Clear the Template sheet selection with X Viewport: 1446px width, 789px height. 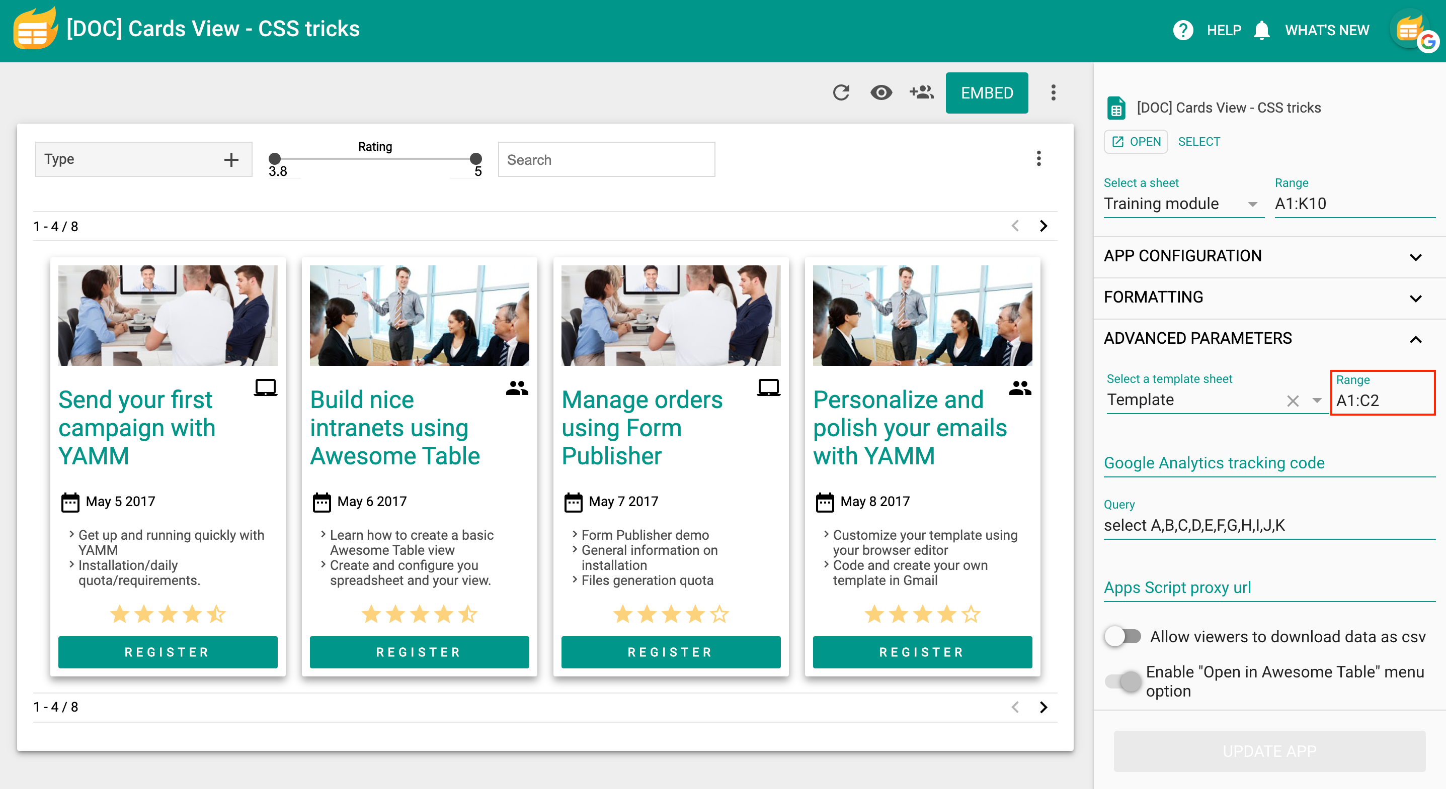point(1293,401)
